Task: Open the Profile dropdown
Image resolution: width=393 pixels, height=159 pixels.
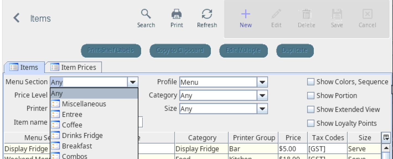Action: (x=262, y=82)
